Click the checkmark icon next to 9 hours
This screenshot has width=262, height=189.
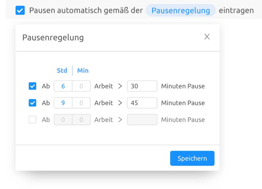pyautogui.click(x=32, y=103)
